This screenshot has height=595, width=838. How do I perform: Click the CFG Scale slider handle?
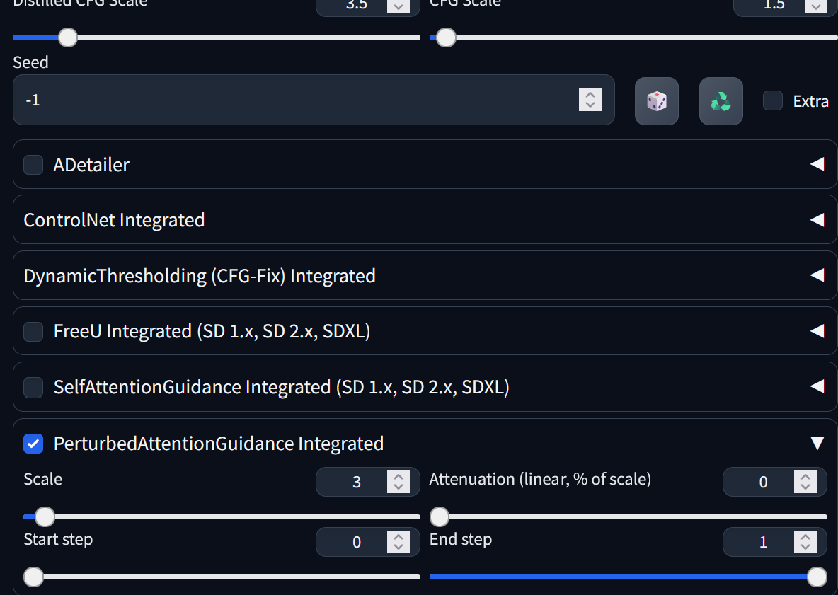click(446, 37)
